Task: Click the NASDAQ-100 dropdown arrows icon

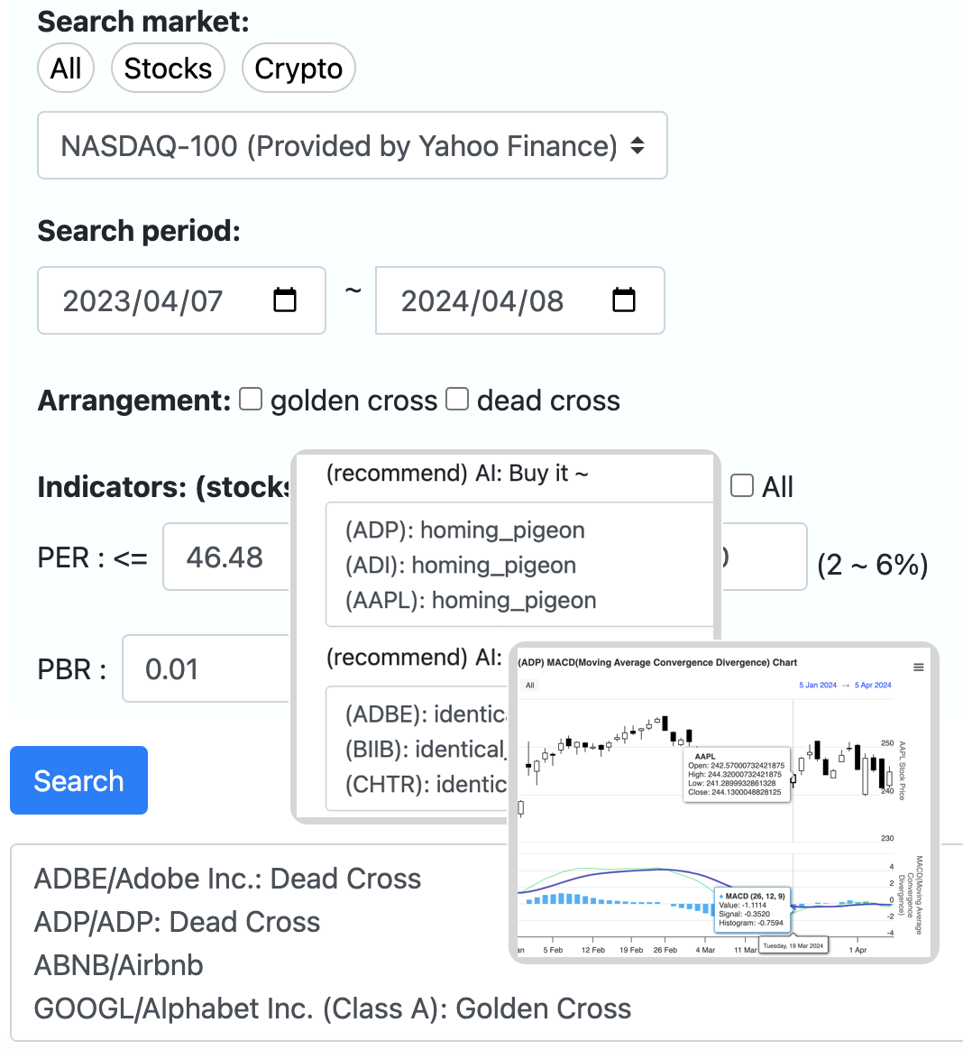Action: [637, 145]
